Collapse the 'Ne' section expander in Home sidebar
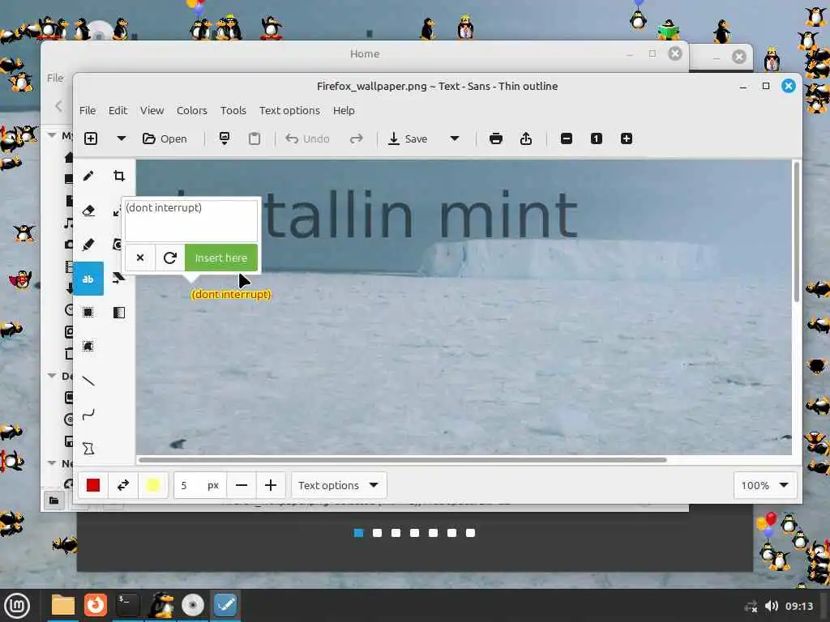This screenshot has height=622, width=830. click(52, 462)
